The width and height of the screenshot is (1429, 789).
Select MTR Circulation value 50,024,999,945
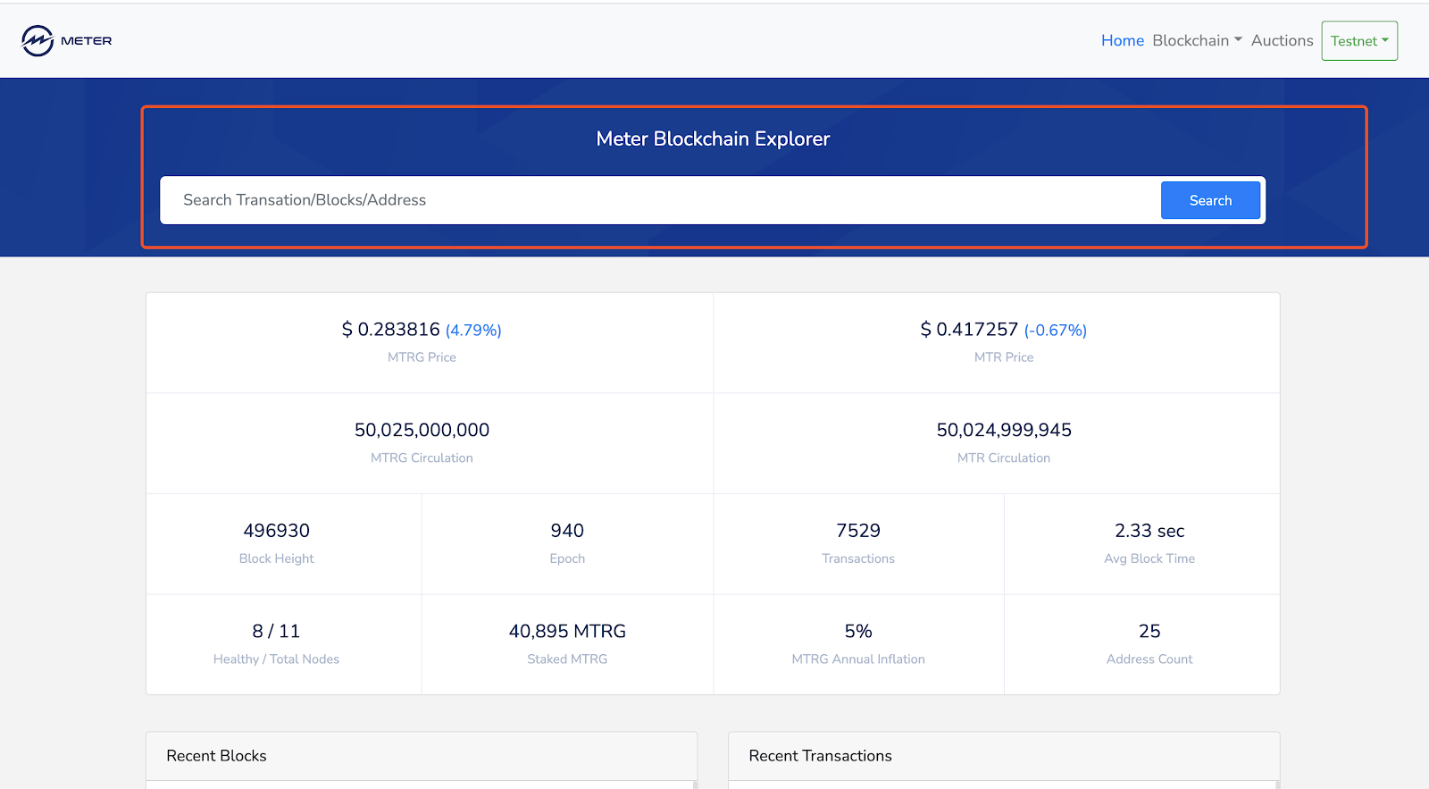(1004, 430)
